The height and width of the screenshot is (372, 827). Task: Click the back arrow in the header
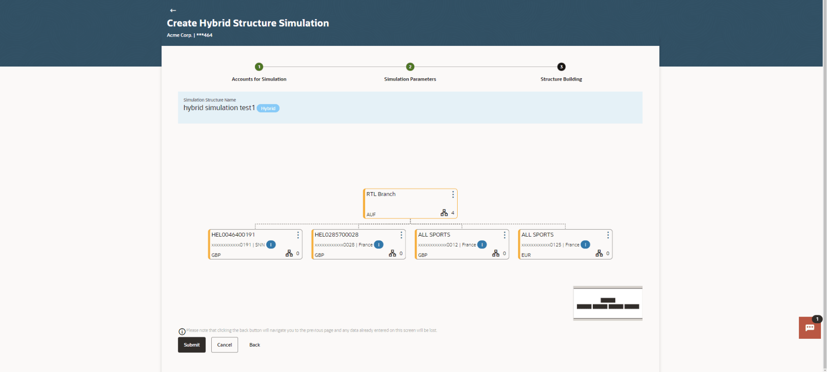[x=173, y=10]
